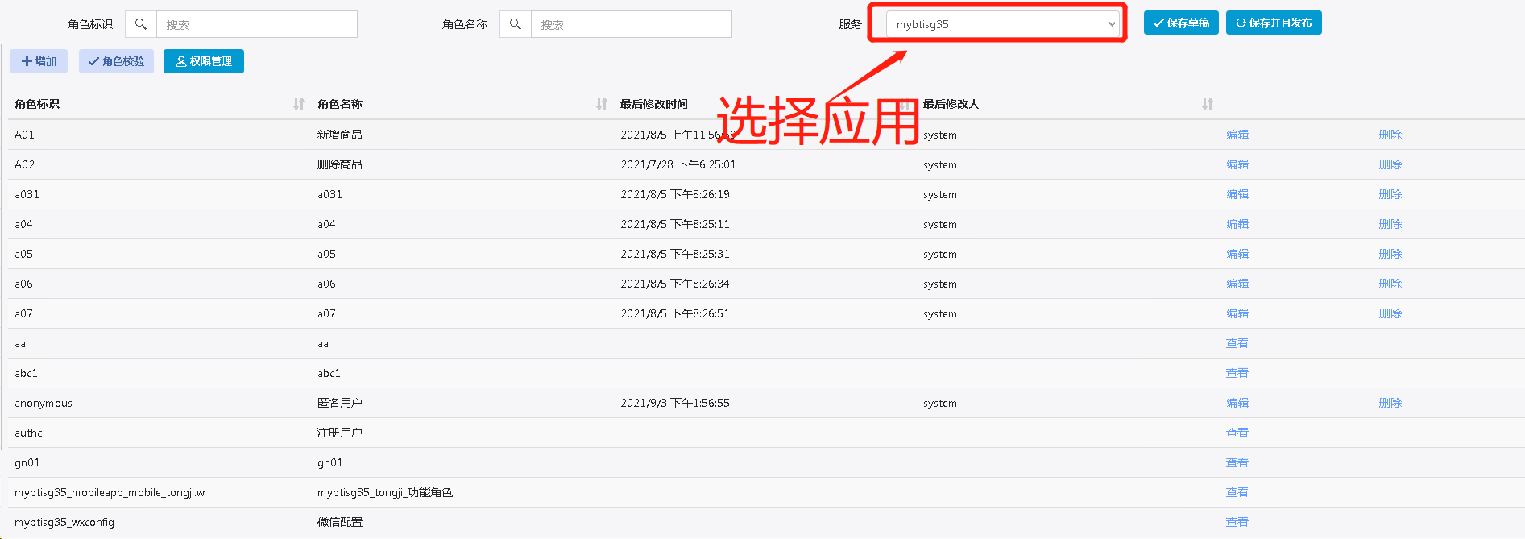Screen dimensions: 1525x539
Task: Sort by the 最后修改人 column sort icon
Action: tap(1207, 104)
